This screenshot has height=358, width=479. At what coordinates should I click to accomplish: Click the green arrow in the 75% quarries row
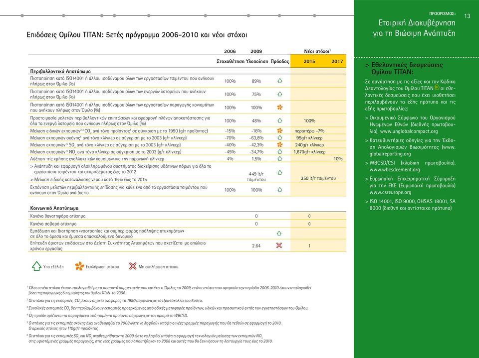point(279,94)
